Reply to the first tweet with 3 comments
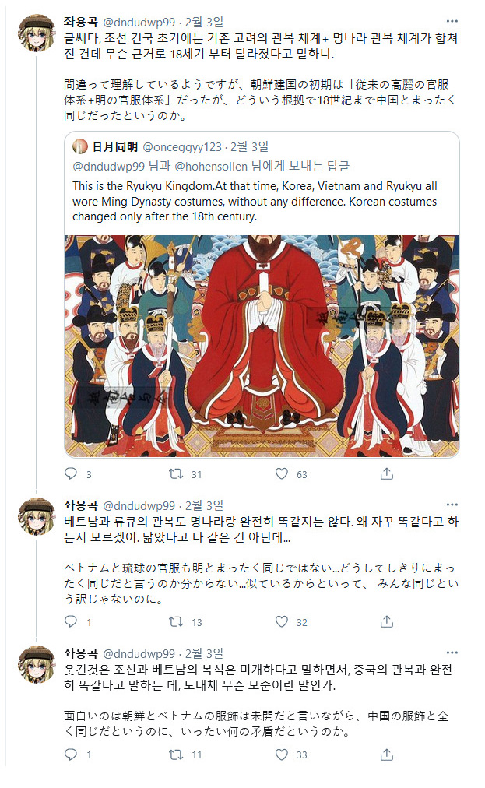Viewport: 485px width, 788px height. click(x=72, y=473)
